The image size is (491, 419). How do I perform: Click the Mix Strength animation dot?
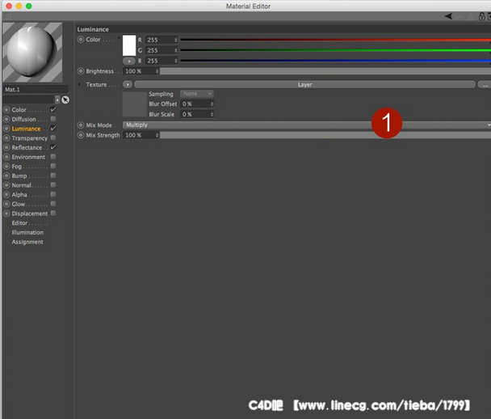81,135
